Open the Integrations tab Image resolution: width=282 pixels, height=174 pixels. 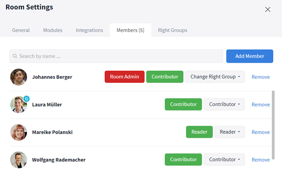pyautogui.click(x=89, y=30)
